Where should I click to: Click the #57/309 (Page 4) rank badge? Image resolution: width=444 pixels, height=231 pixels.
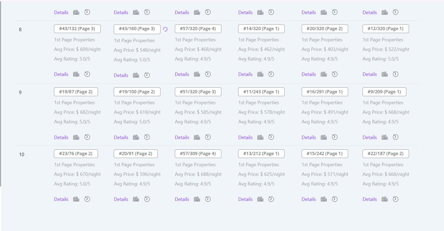198,153
